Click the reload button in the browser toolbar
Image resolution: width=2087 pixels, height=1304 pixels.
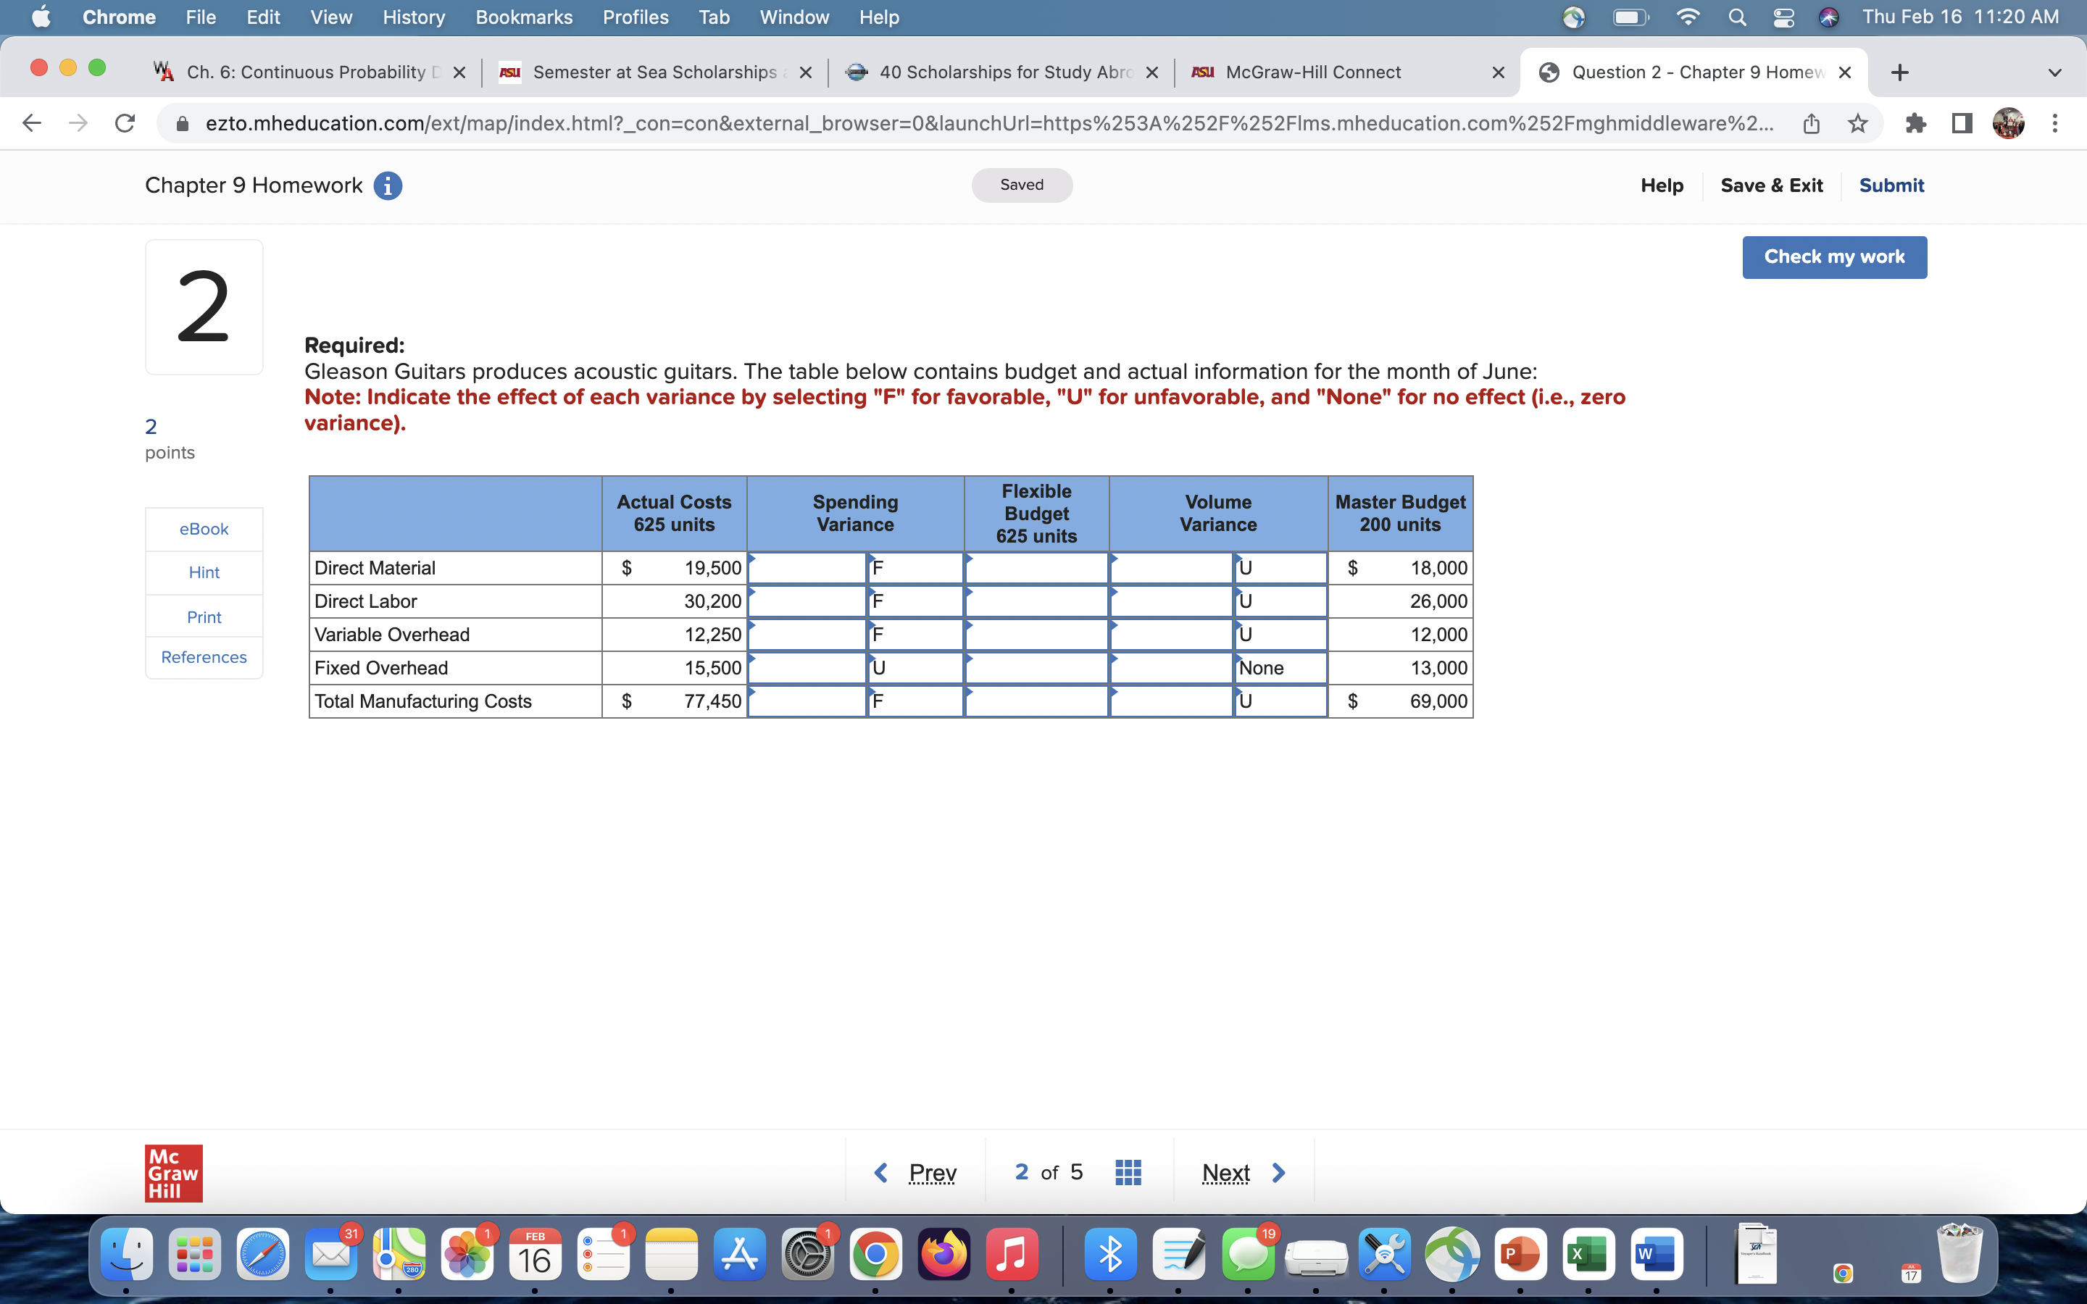click(124, 123)
